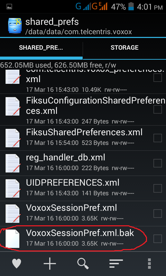Tap the plus icon to create new
Screen dimensions: 166x276
50,264
